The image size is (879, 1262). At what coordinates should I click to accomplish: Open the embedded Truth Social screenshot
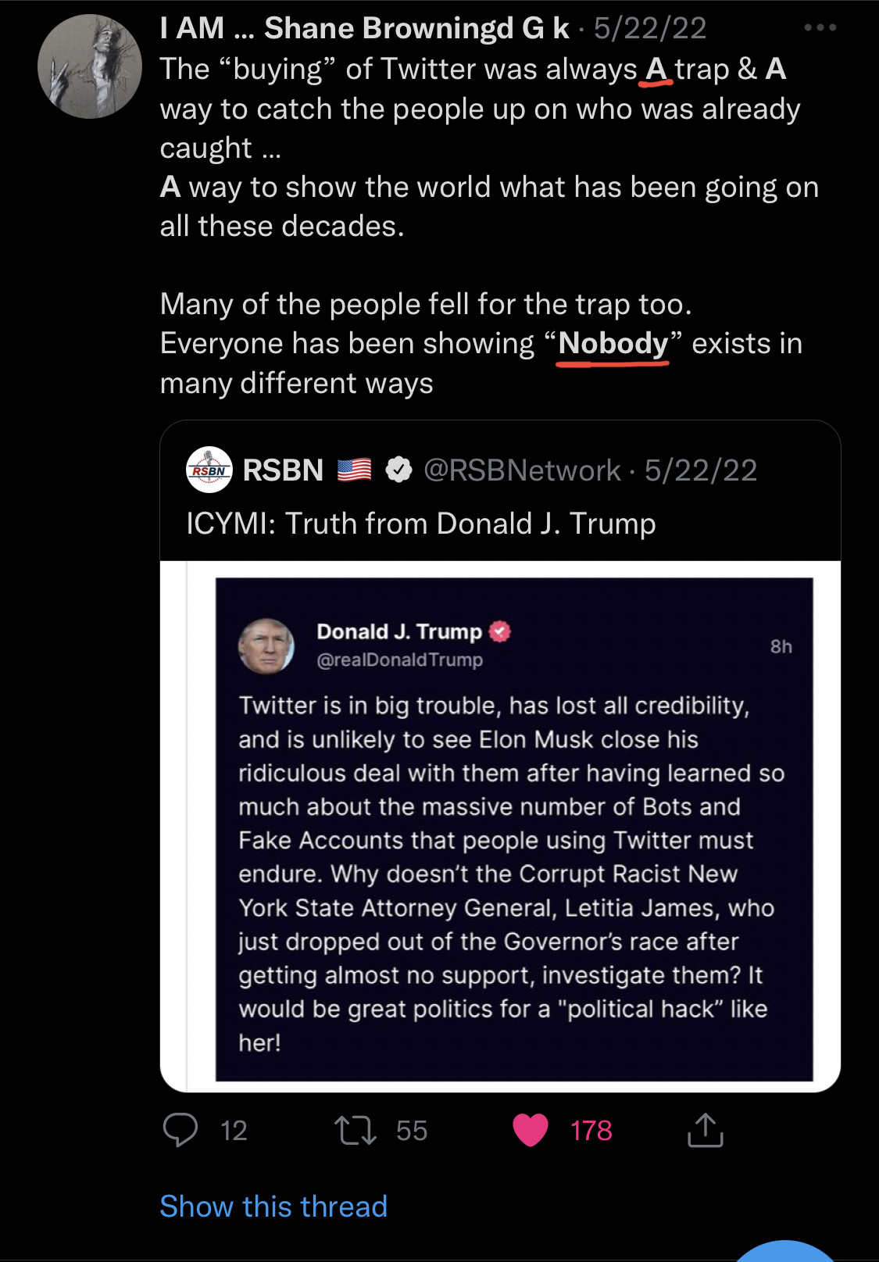coord(513,828)
